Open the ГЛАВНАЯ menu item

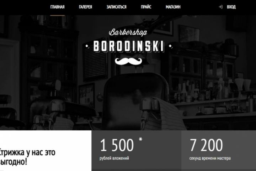pos(57,7)
